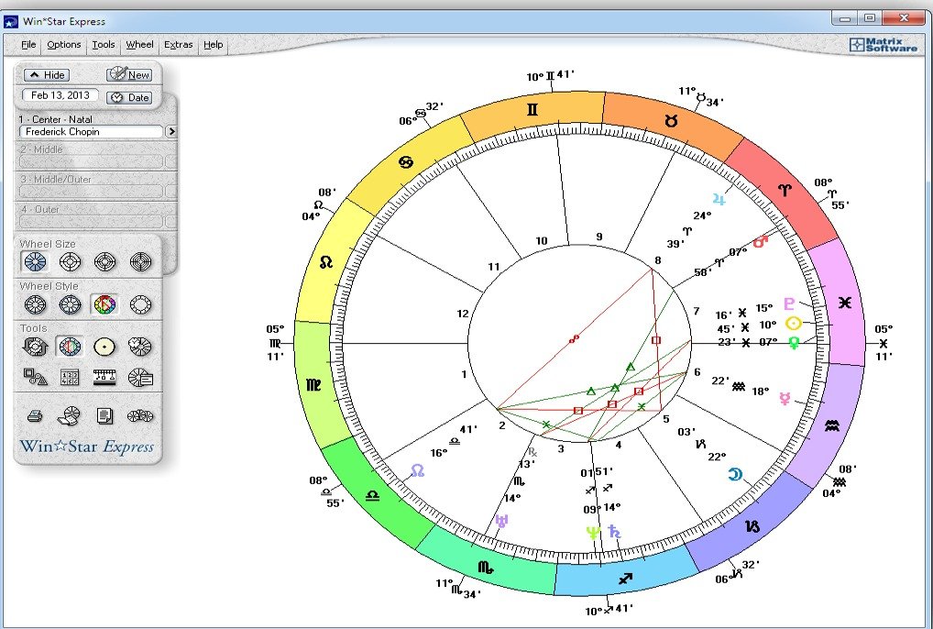Click the yellow Sun glyph in the chart
Viewport: 933px width, 629px height.
click(x=794, y=323)
